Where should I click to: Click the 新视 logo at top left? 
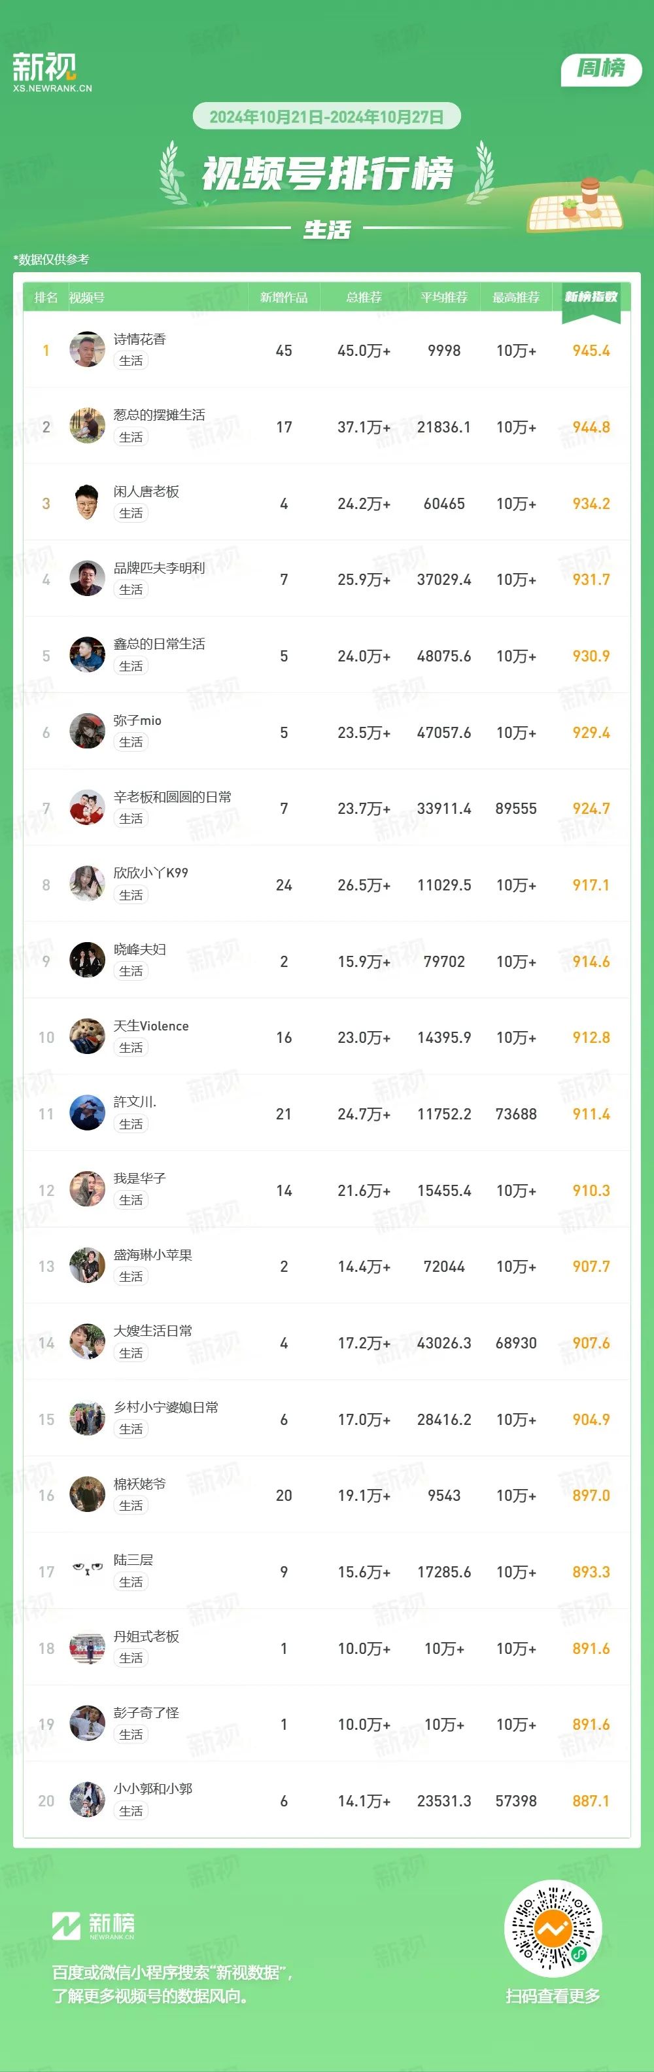[x=52, y=71]
